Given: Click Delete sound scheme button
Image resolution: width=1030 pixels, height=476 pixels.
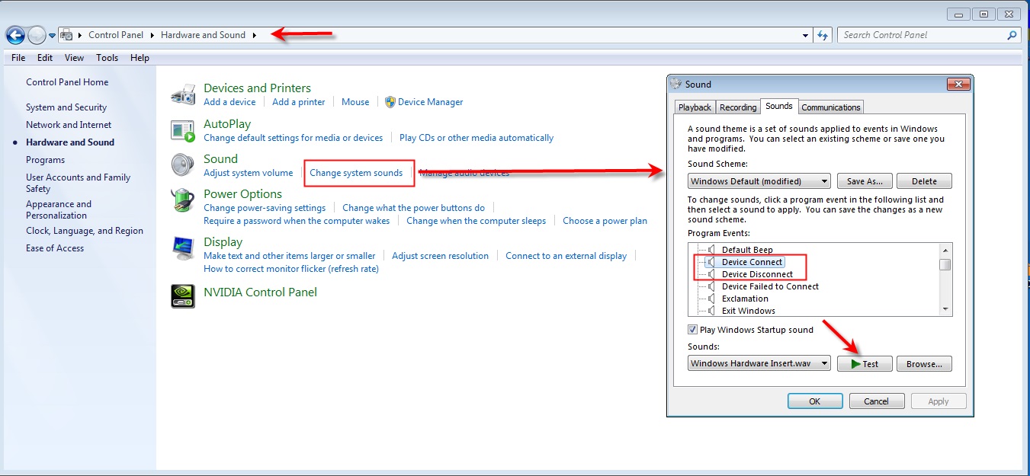Looking at the screenshot, I should tap(924, 181).
